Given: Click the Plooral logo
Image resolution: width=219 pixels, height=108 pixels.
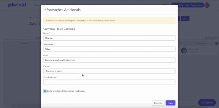Looking at the screenshot, I should click(x=18, y=5).
